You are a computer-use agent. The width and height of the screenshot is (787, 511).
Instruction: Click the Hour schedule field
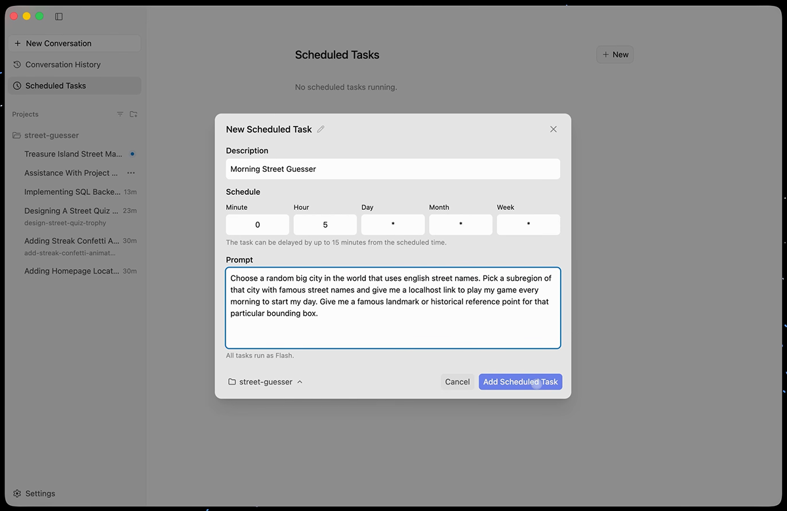325,224
